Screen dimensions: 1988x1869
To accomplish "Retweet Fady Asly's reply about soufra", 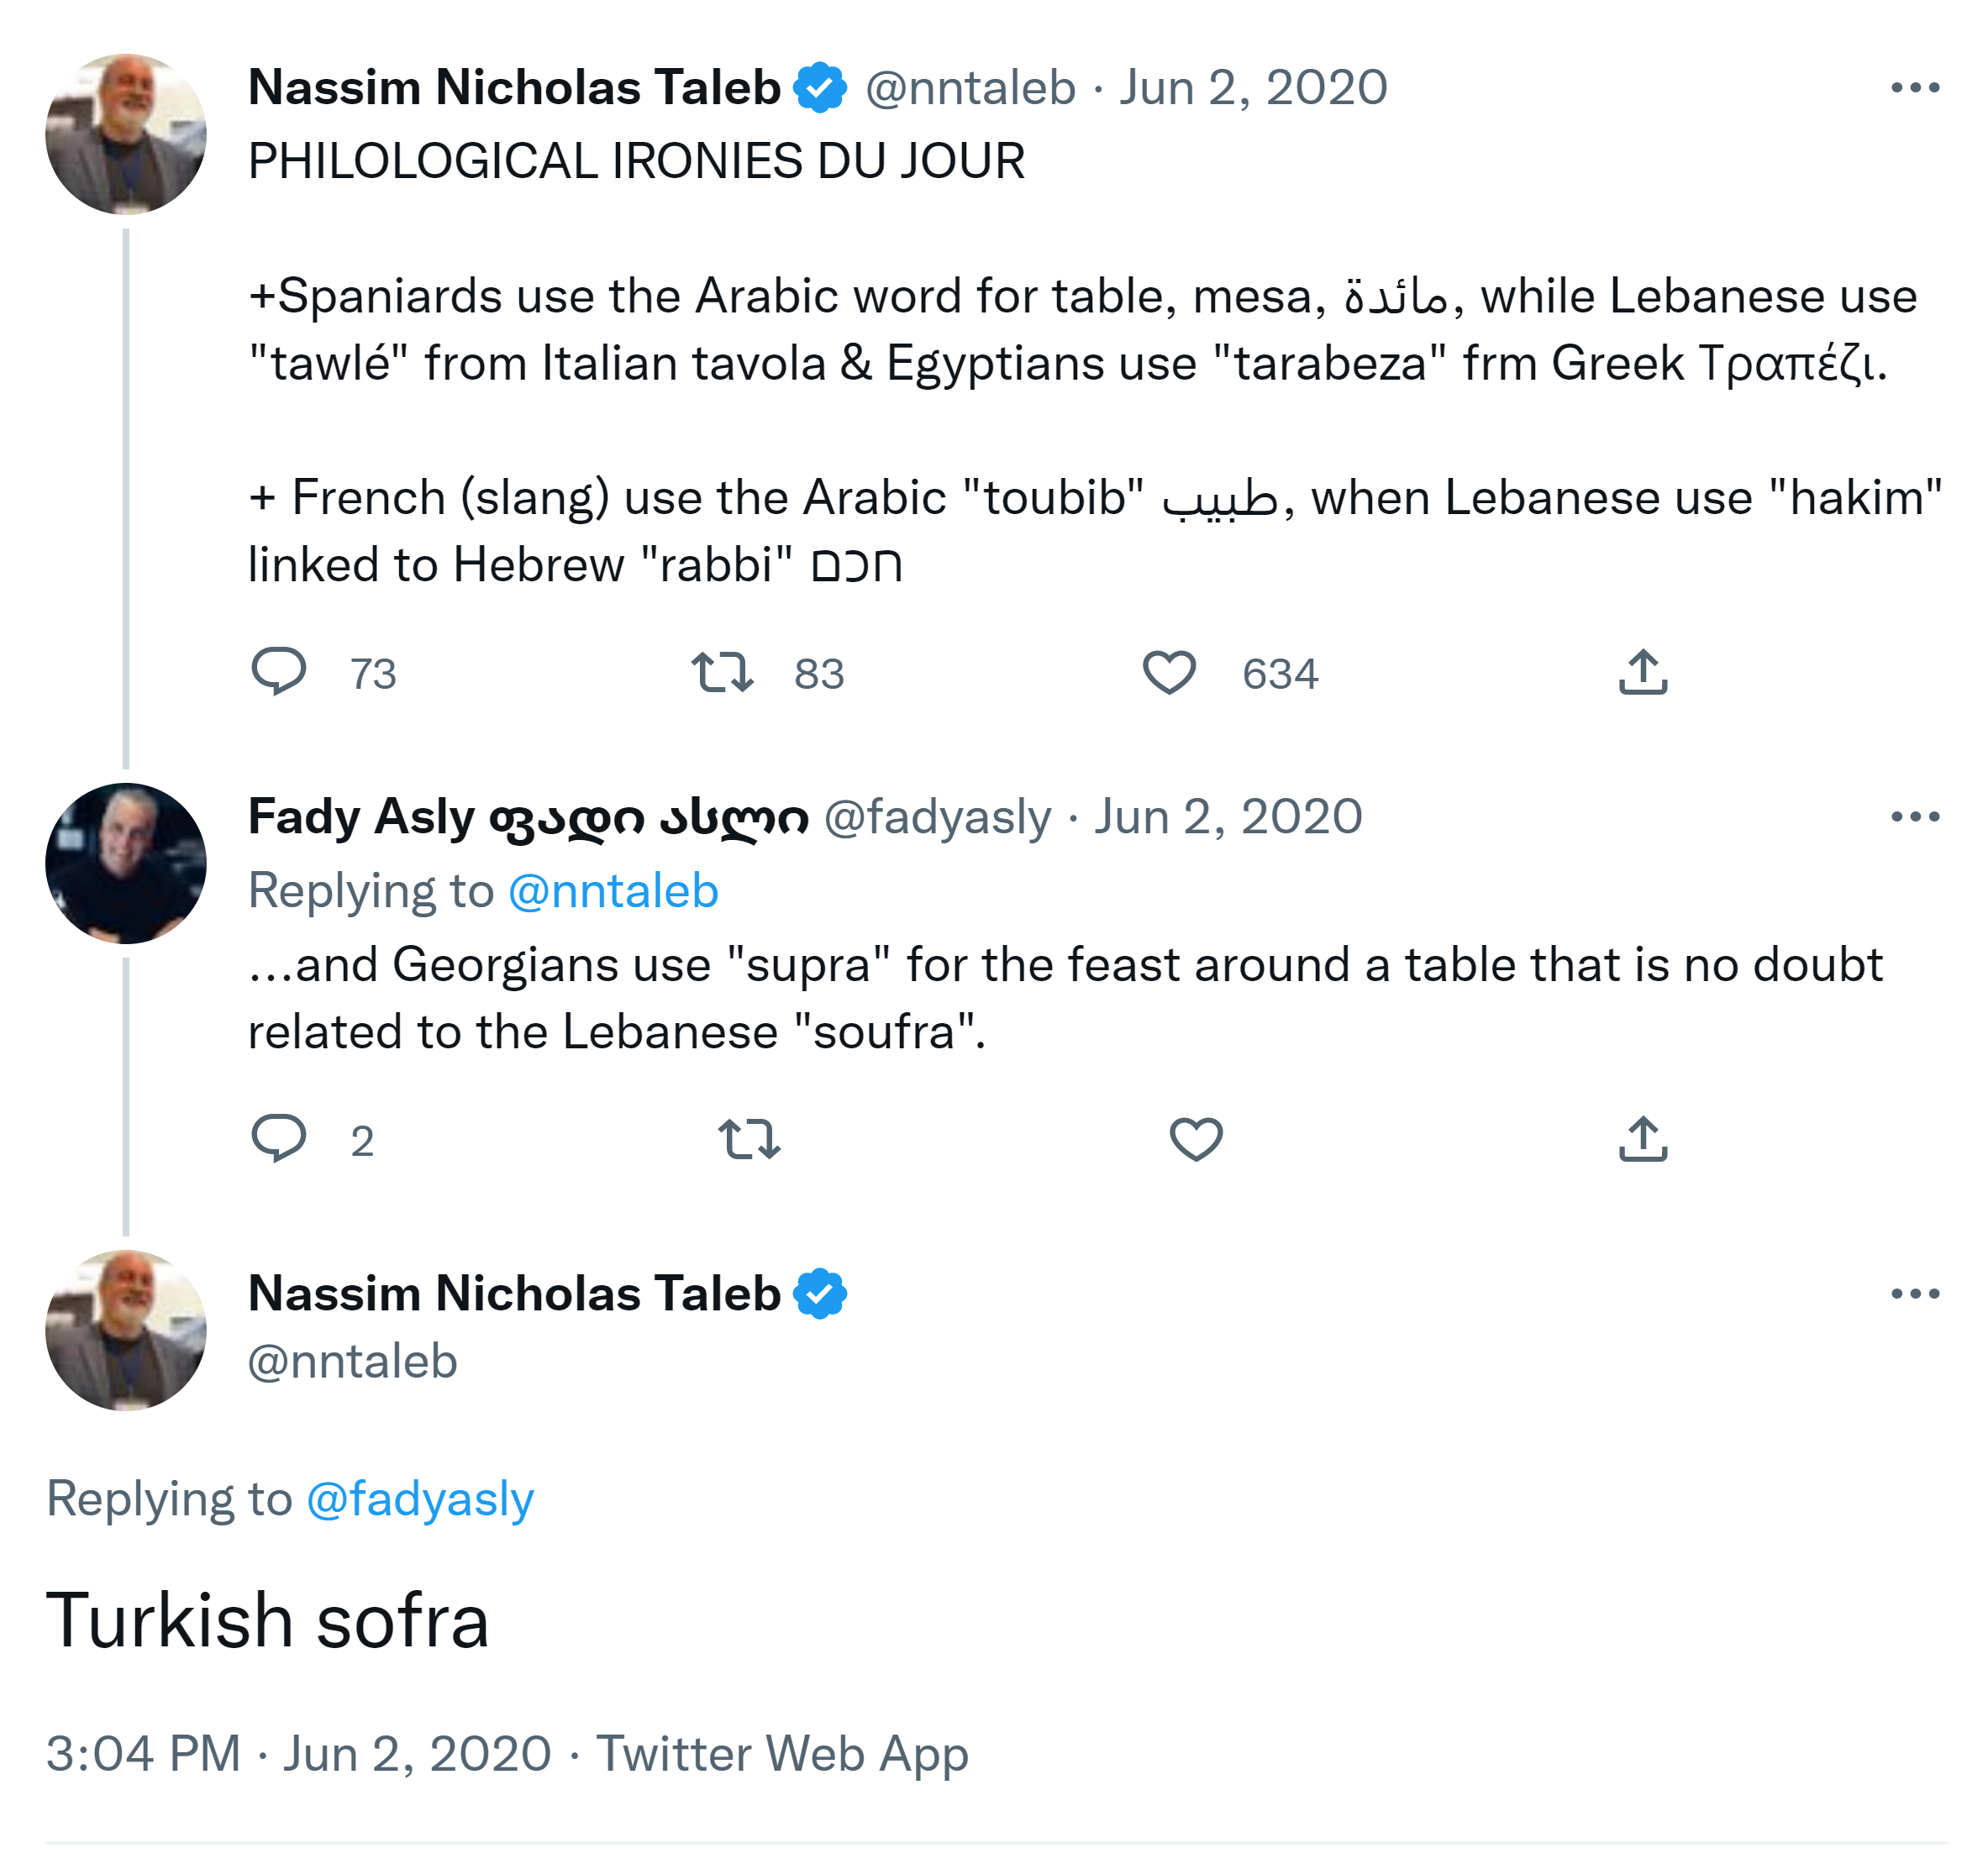I will coord(749,1138).
